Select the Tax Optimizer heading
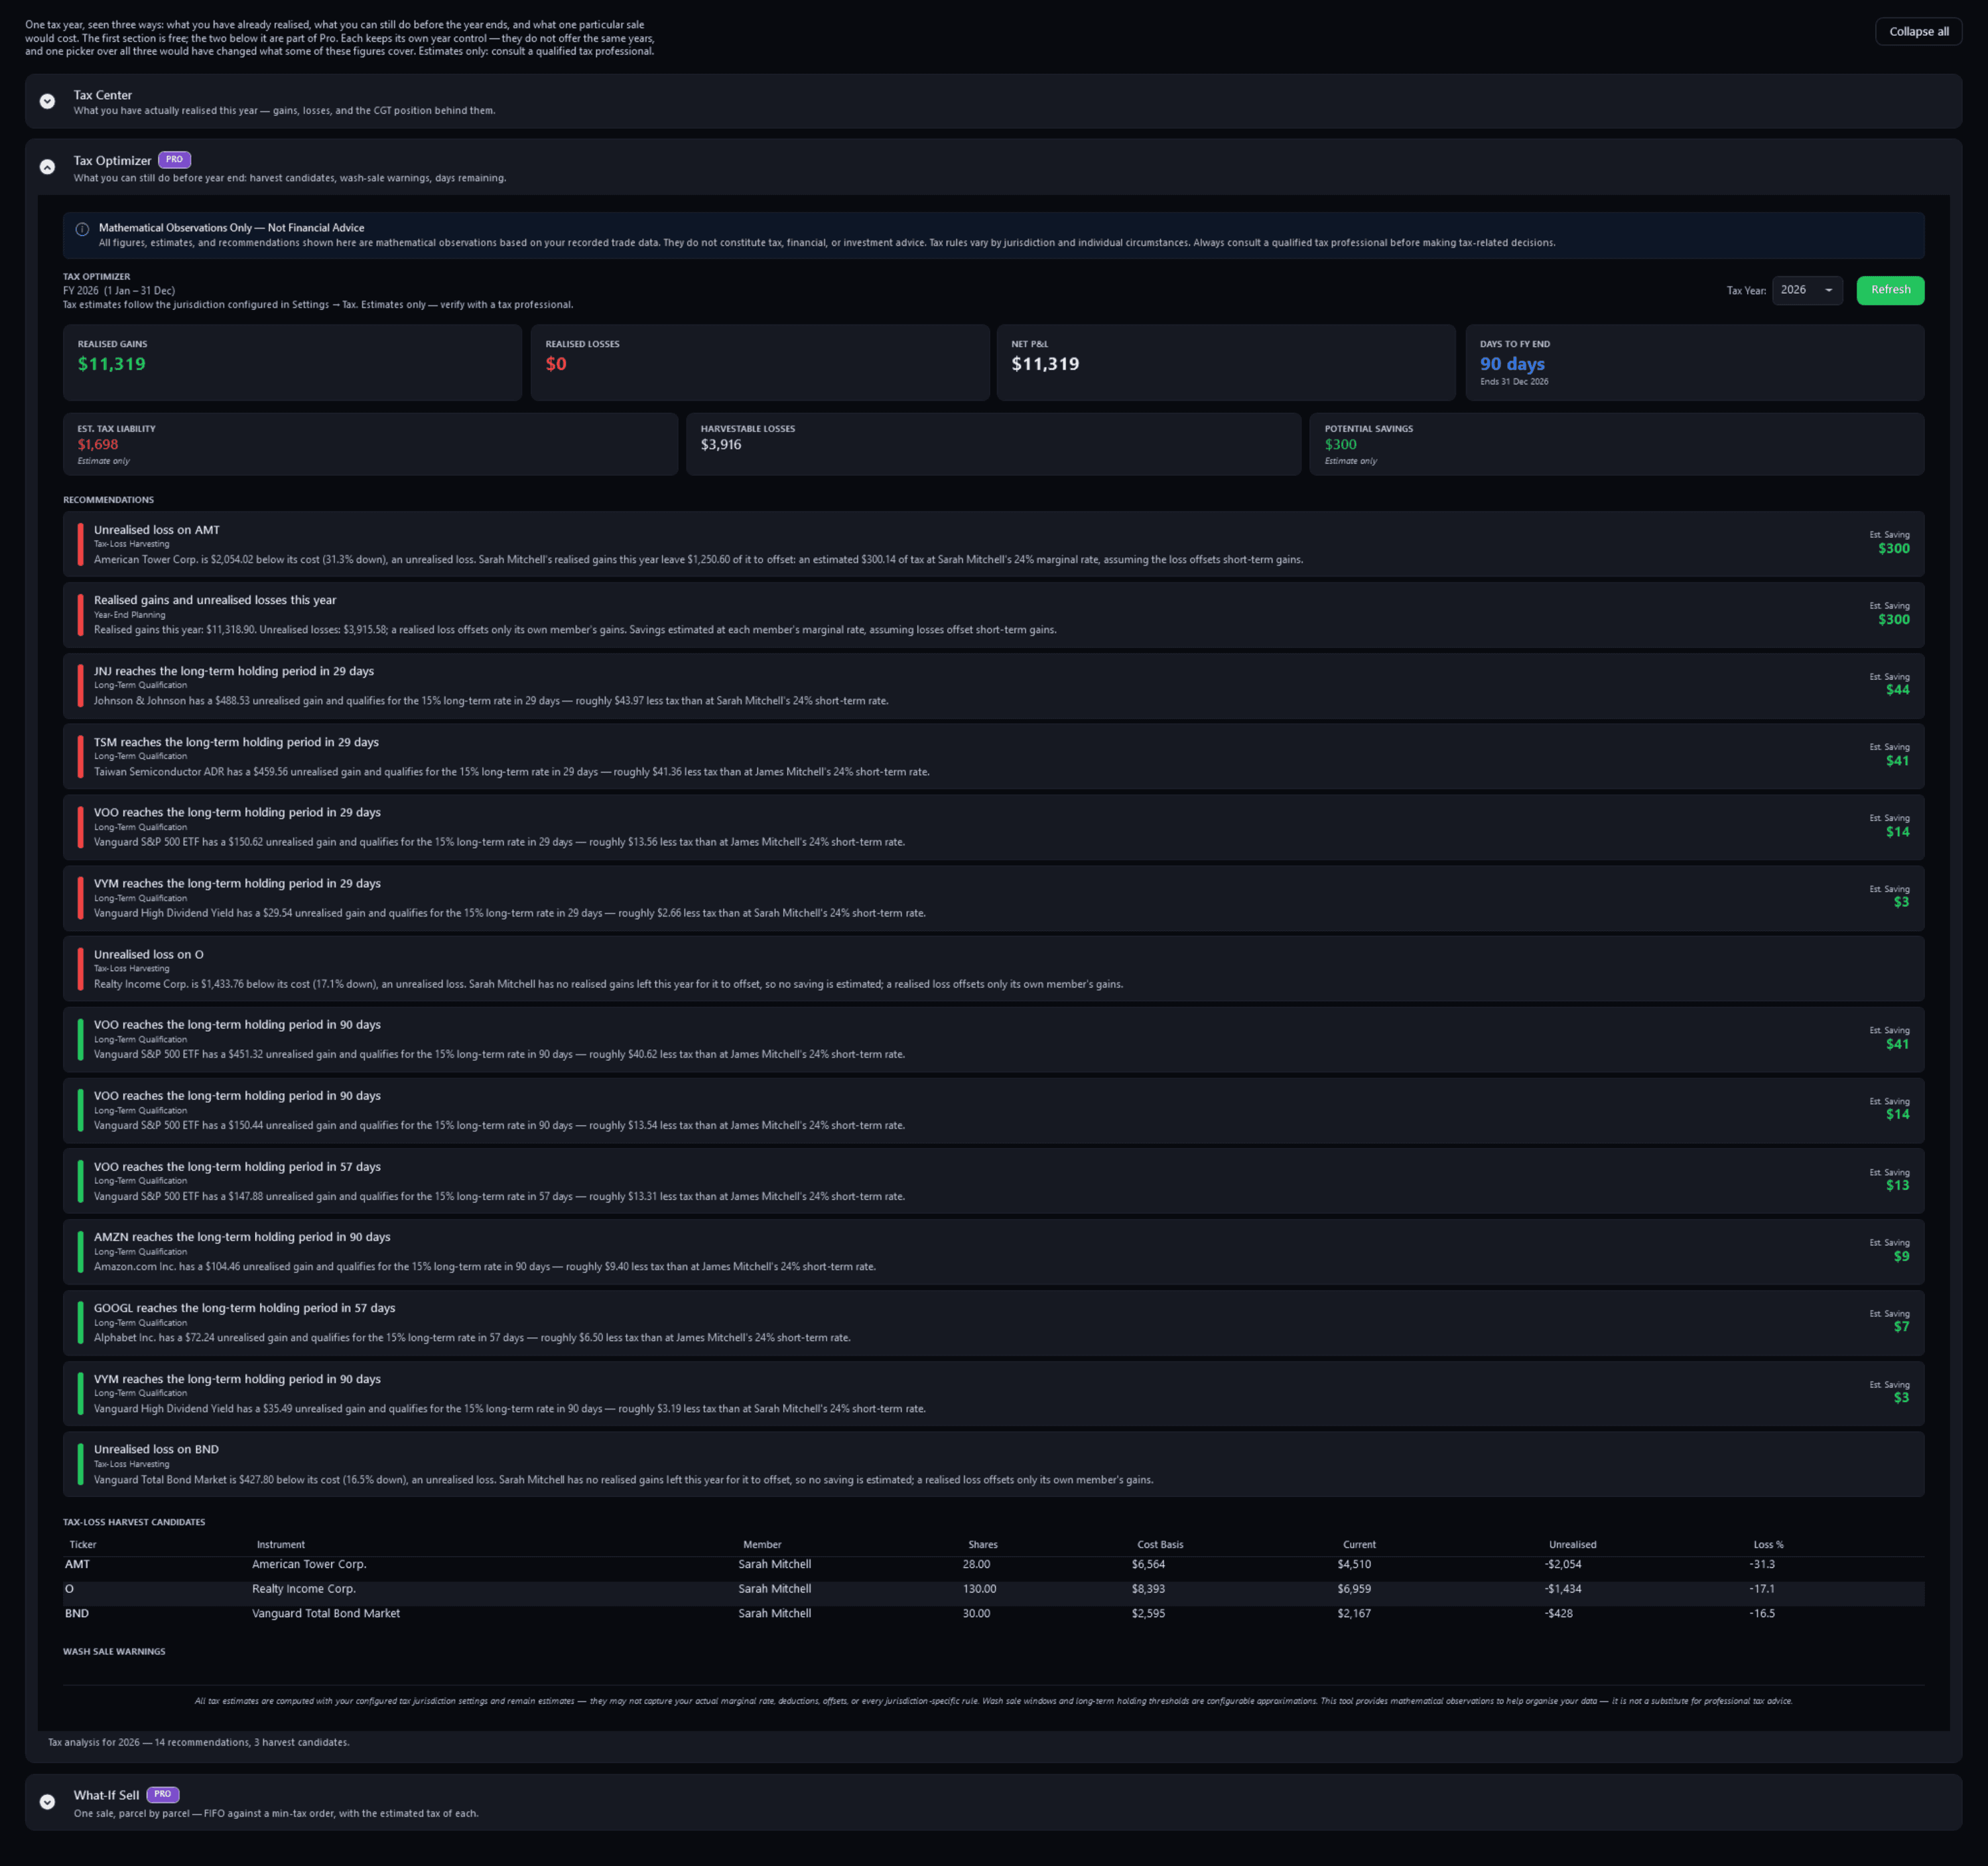 pyautogui.click(x=112, y=161)
